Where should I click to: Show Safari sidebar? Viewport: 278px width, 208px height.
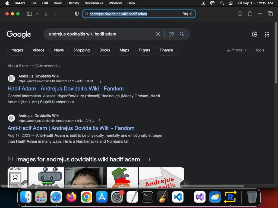[x=29, y=14]
